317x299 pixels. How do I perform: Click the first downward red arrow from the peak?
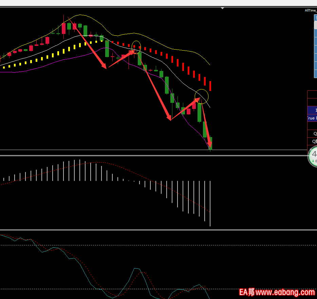tap(88, 42)
